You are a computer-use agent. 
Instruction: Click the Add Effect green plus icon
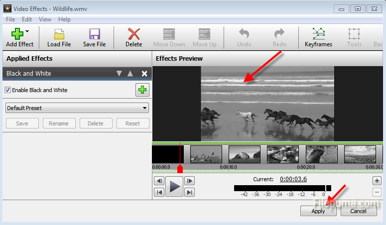tap(17, 34)
